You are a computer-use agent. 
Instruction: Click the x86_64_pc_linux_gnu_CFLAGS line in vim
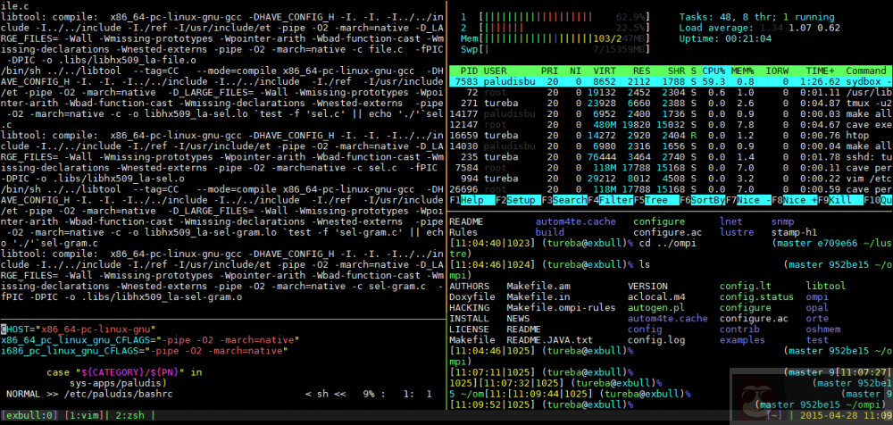[x=150, y=340]
